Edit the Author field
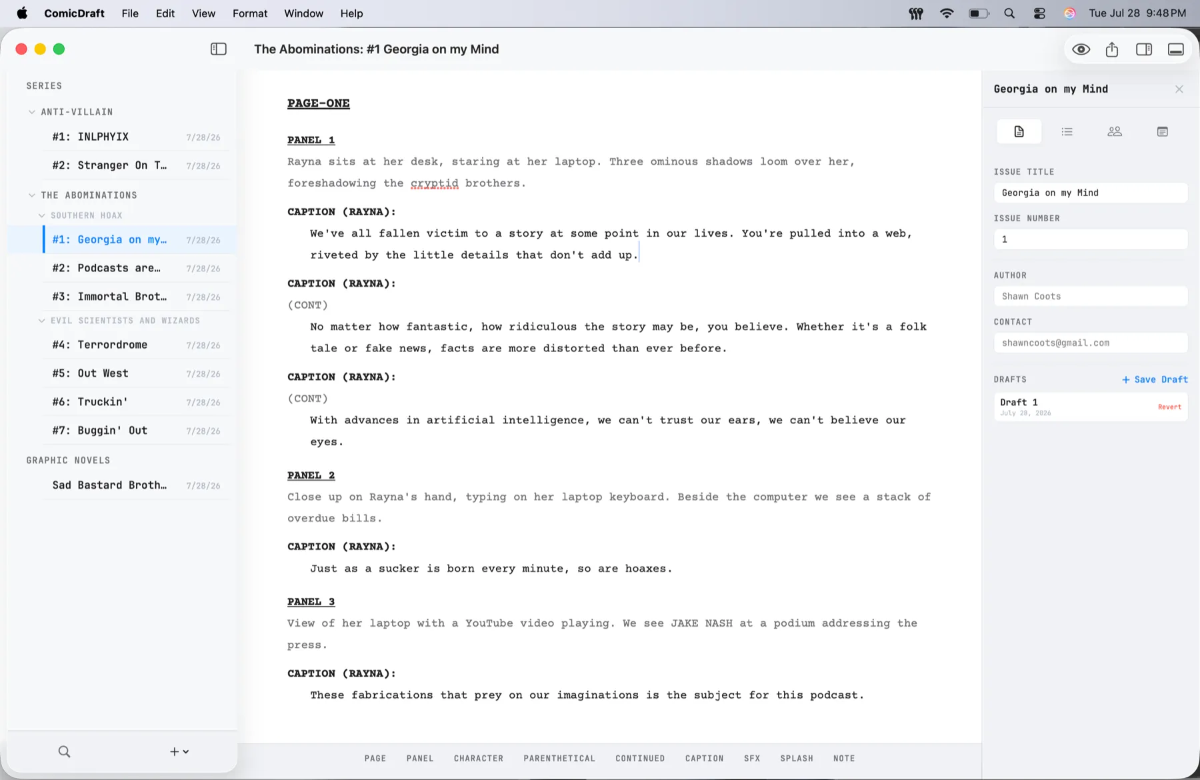The height and width of the screenshot is (780, 1200). [1091, 296]
